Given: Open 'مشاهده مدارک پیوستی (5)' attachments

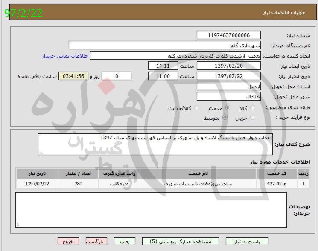Looking at the screenshot, I should [181, 242].
